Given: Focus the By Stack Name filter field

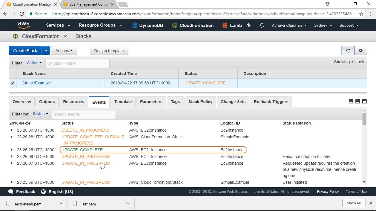Looking at the screenshot, I should pyautogui.click(x=77, y=63).
